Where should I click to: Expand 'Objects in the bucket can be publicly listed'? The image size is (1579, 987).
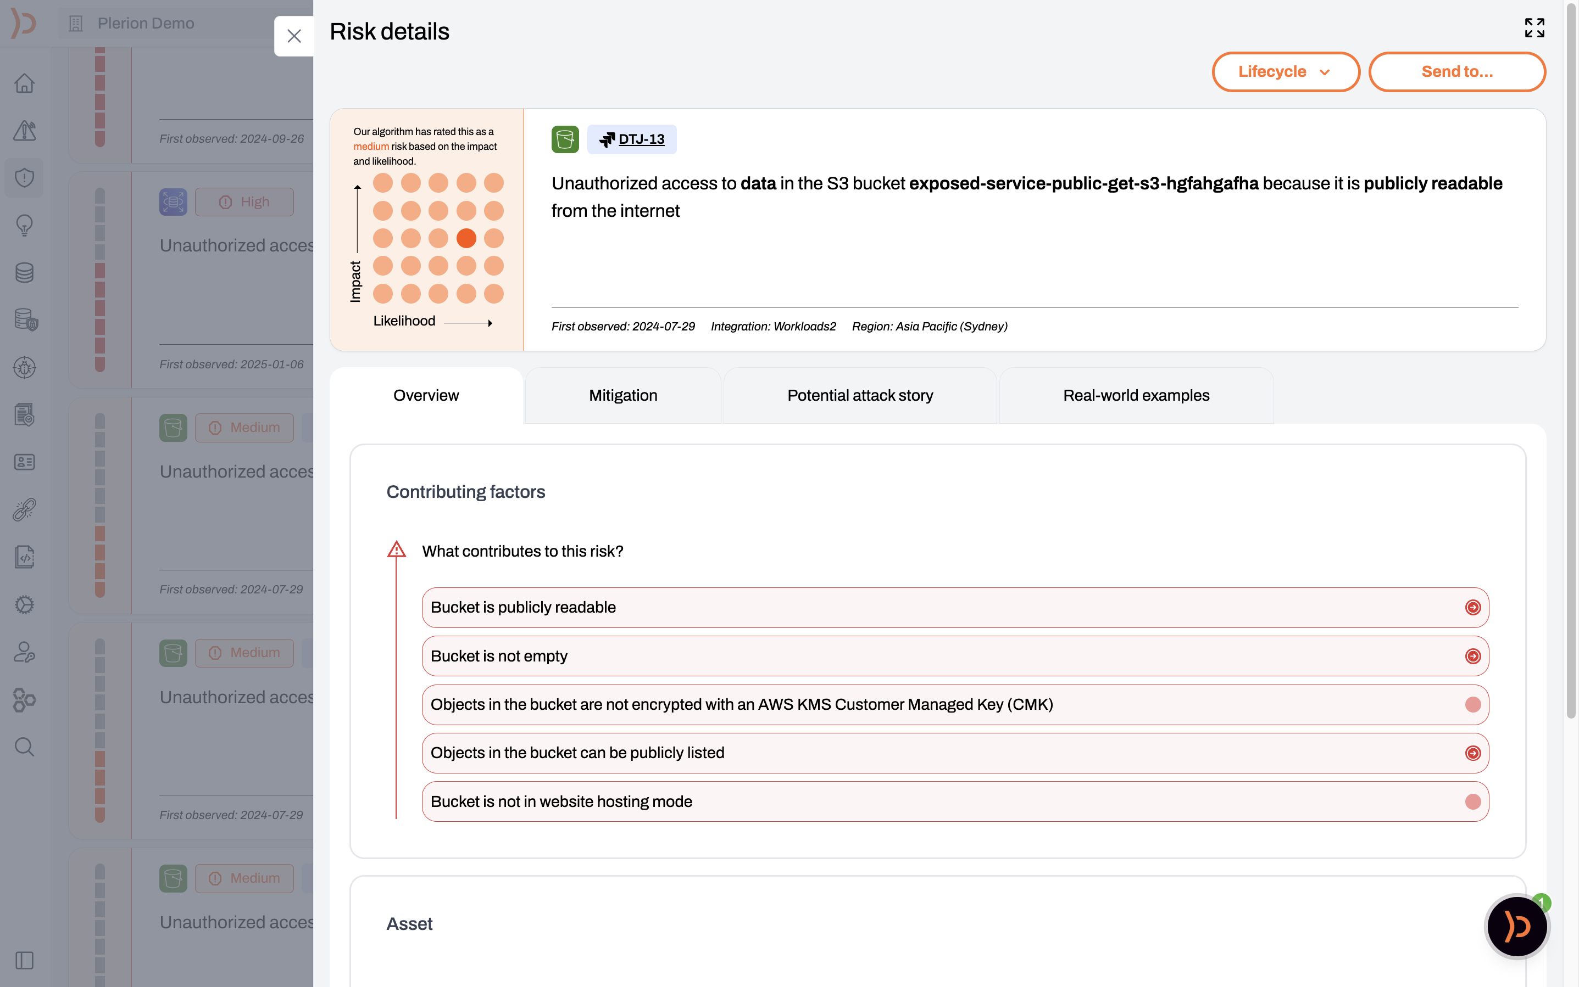(x=1472, y=753)
